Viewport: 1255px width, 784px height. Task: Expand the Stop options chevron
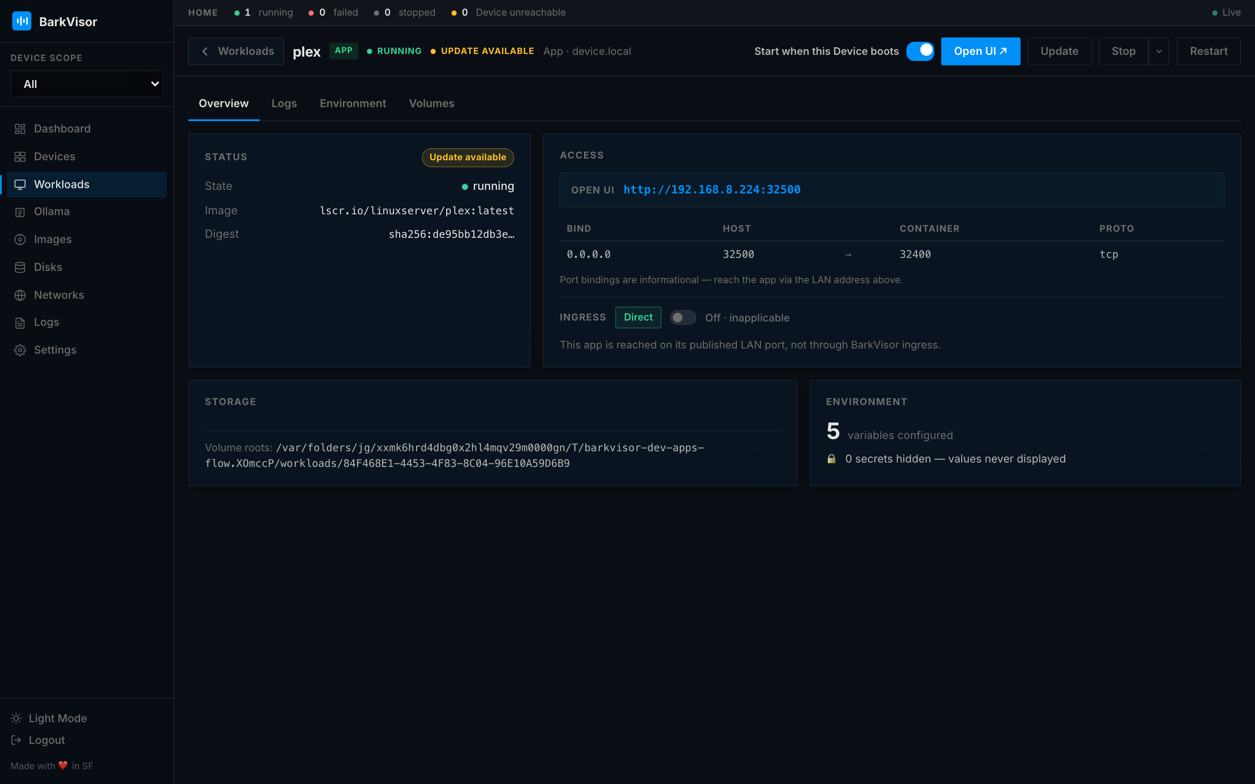pos(1159,51)
